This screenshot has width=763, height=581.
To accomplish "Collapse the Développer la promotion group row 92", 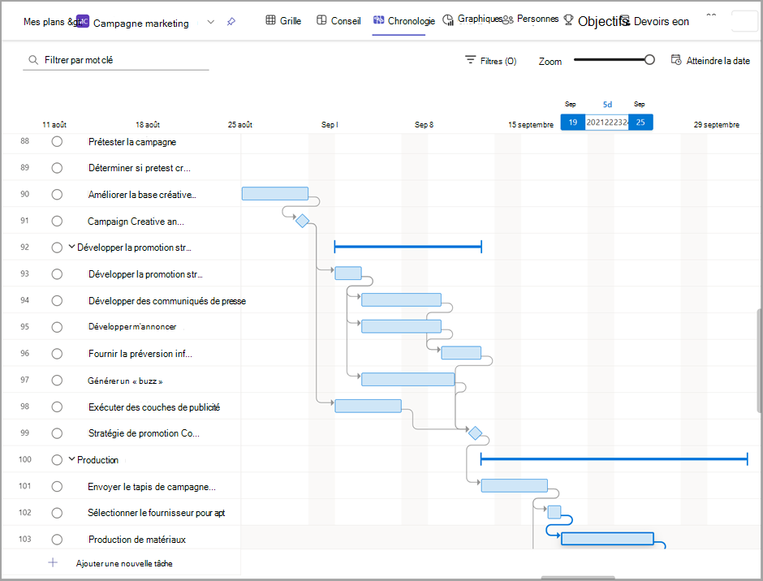I will [x=71, y=247].
